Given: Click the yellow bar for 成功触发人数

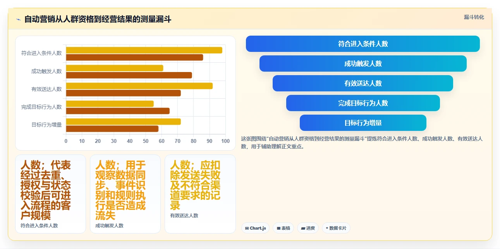Looking at the screenshot, I should coord(115,68).
